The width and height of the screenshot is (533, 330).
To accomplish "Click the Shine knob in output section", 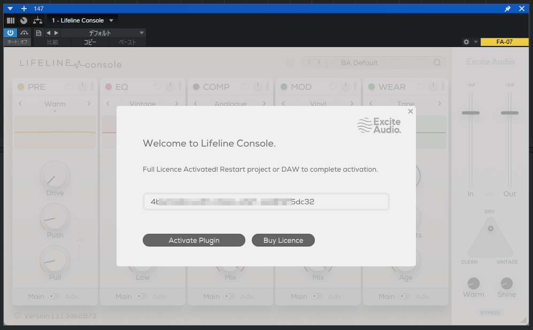I will (506, 283).
